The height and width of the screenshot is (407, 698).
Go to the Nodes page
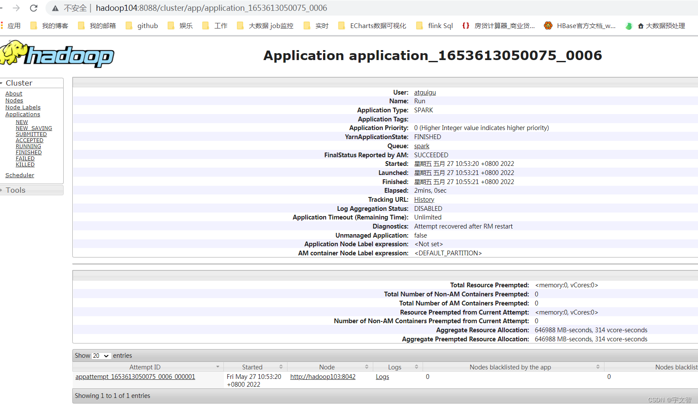tap(14, 100)
